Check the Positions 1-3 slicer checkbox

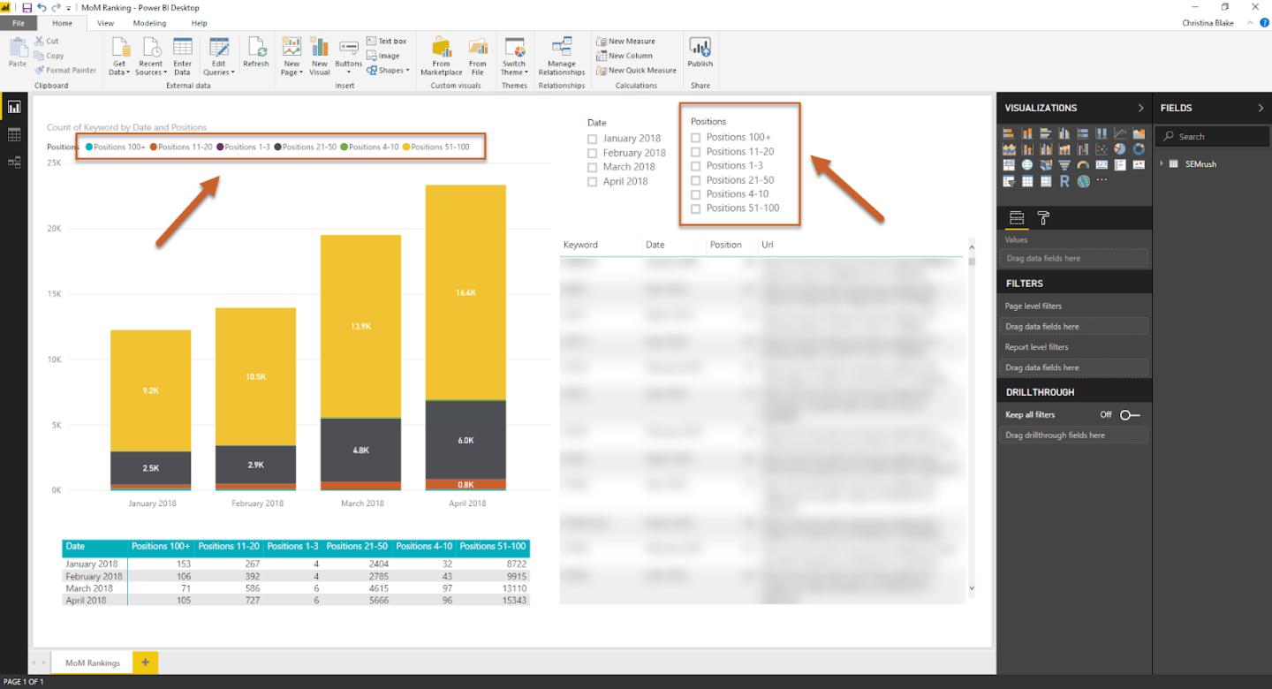696,166
